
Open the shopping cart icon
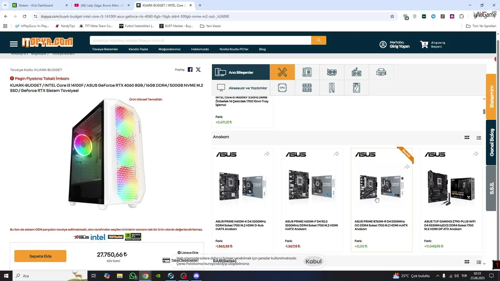tap(424, 44)
